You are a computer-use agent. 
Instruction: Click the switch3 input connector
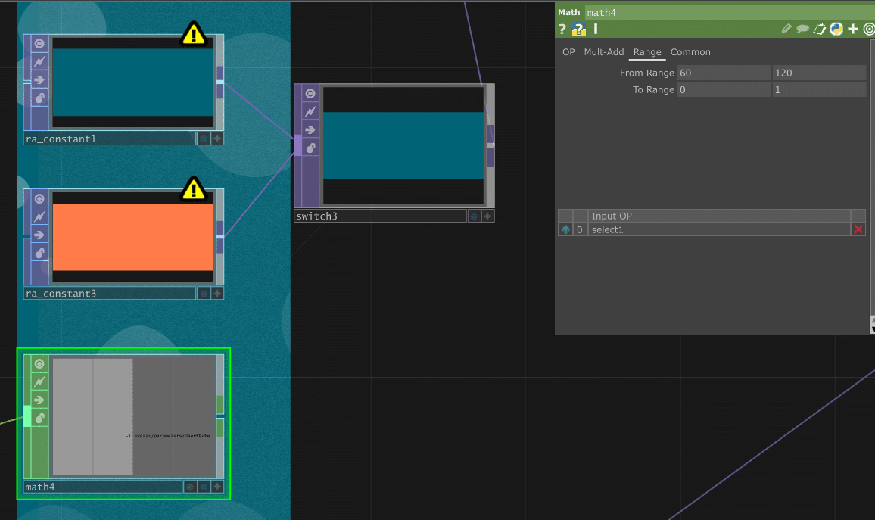pos(298,145)
